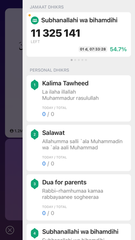This screenshot has width=135, height=240.
Task: Tap the green Jamaat group icon
Action: [x=34, y=20]
